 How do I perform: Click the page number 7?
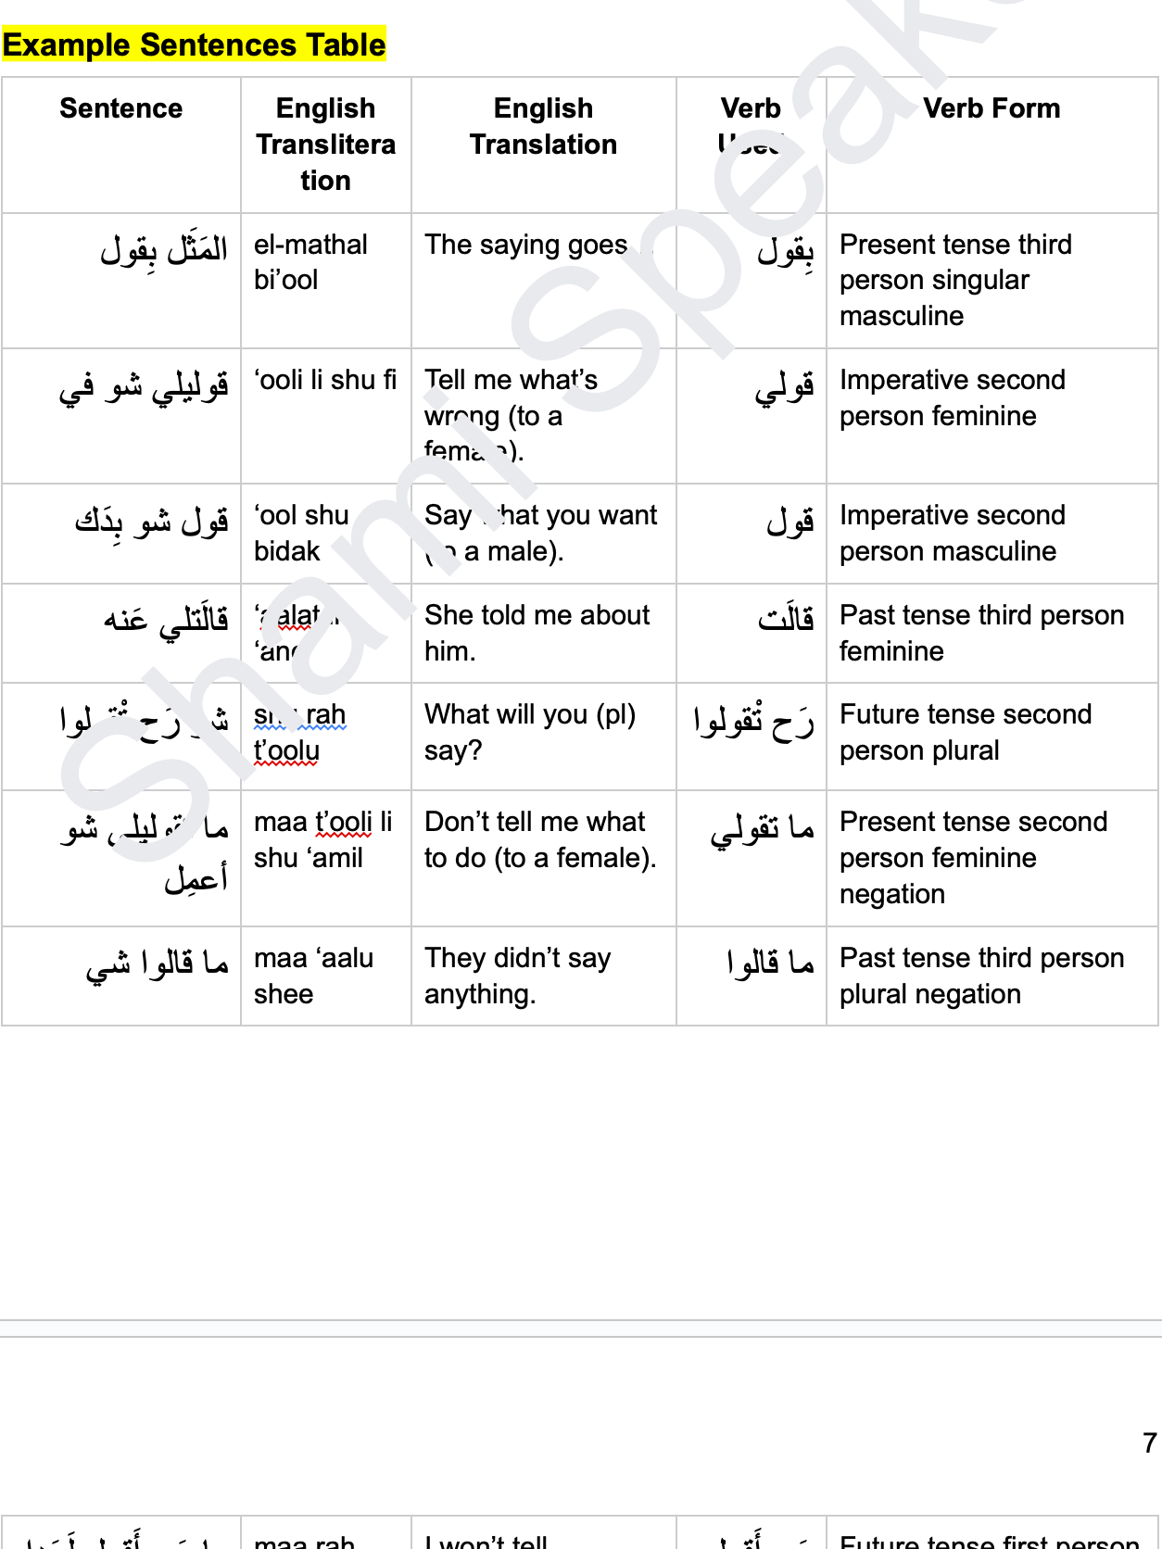(x=1149, y=1442)
